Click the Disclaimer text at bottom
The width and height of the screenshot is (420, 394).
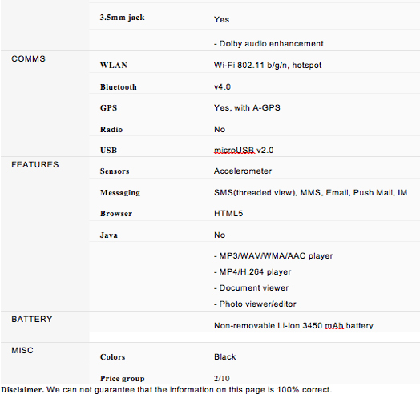[167, 389]
